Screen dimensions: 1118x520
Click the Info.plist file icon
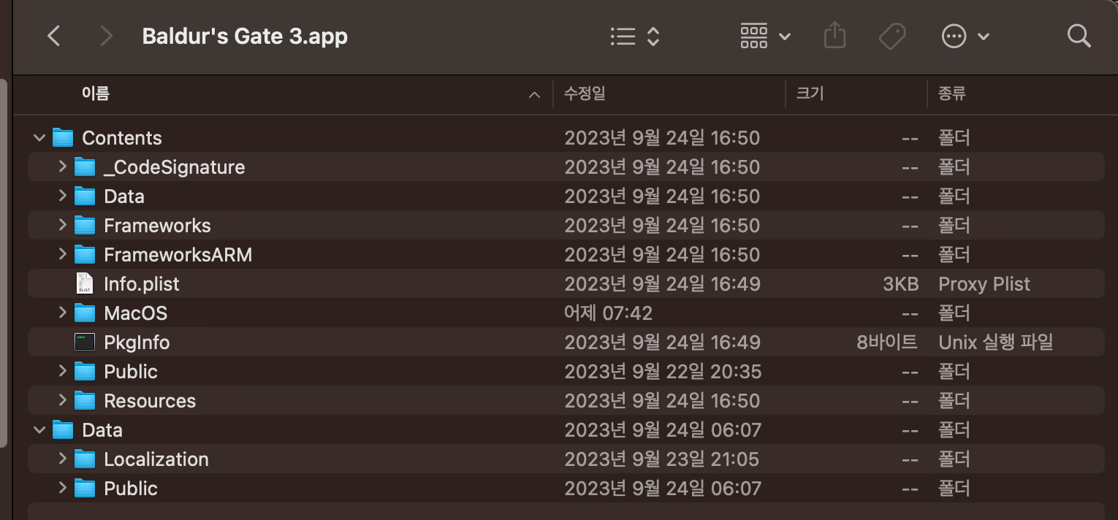[x=85, y=284]
